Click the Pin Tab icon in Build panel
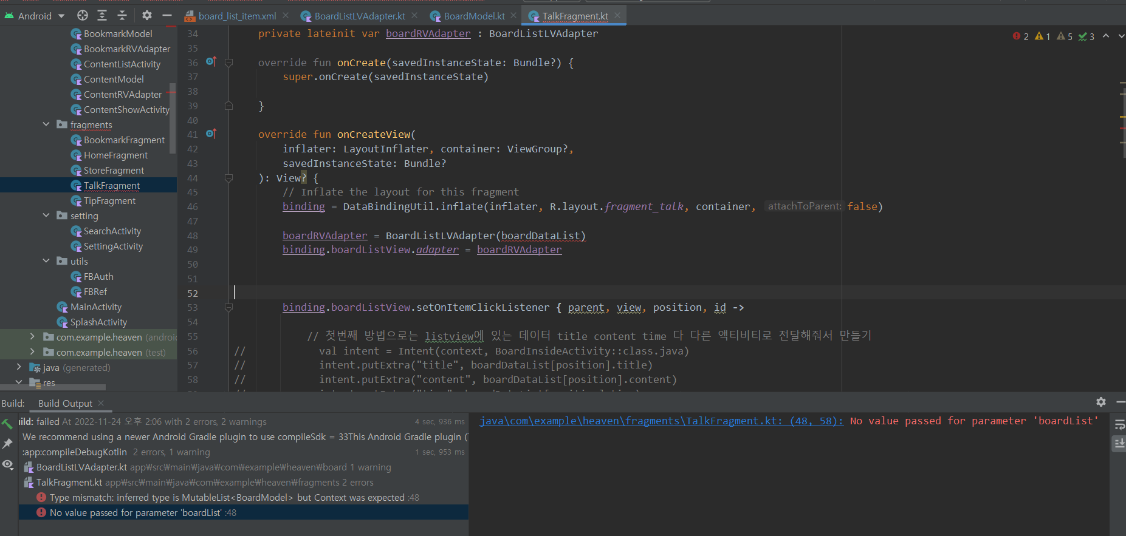The image size is (1126, 536). [x=7, y=444]
